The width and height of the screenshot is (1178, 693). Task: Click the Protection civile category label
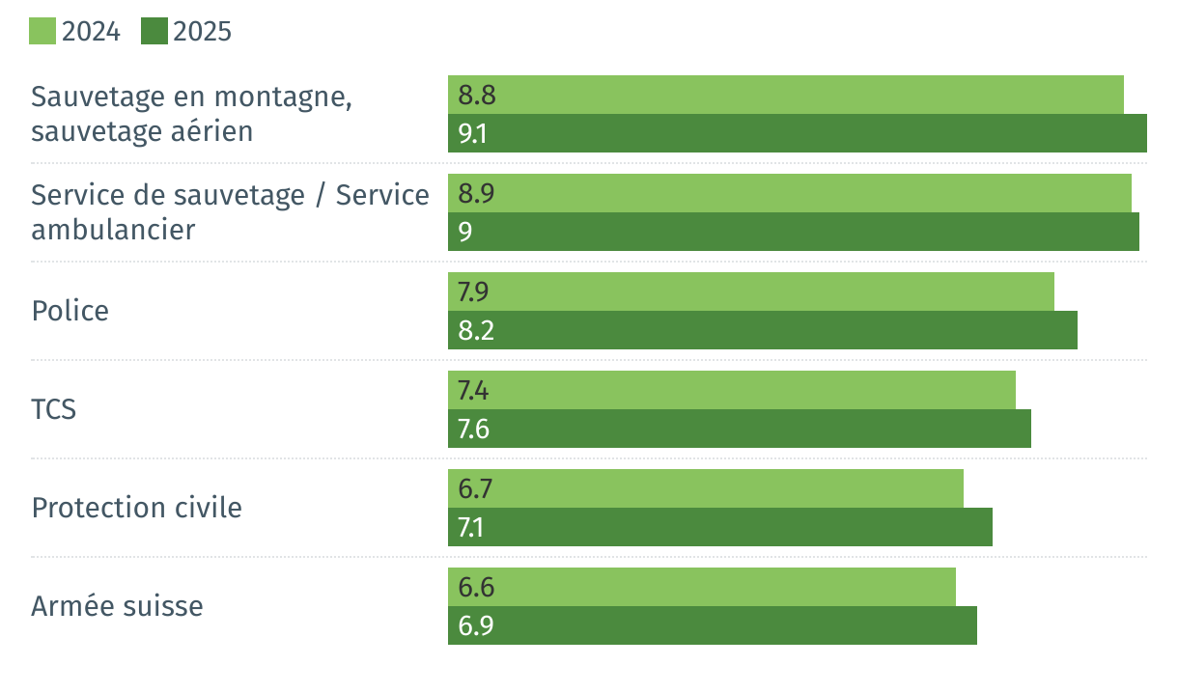point(136,508)
